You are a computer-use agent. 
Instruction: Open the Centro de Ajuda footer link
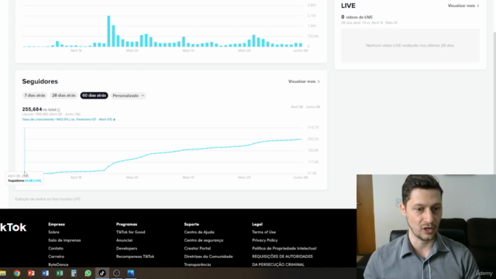pos(199,232)
